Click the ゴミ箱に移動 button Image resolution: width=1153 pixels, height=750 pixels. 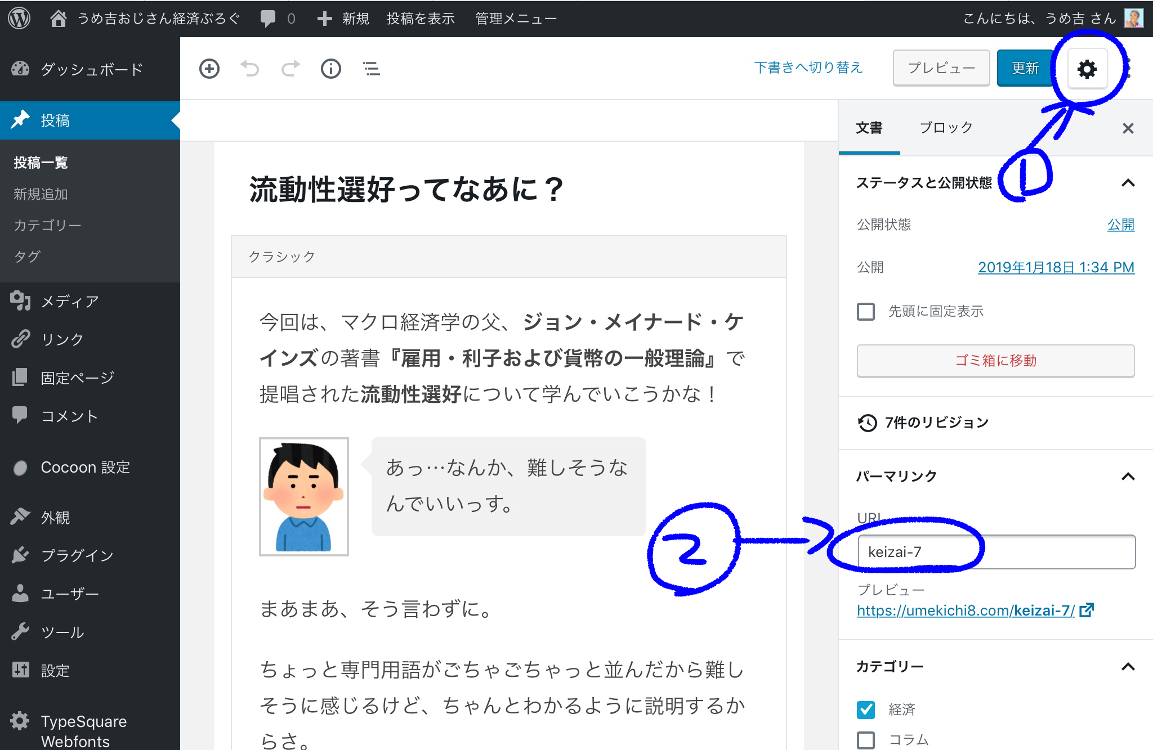click(x=995, y=361)
